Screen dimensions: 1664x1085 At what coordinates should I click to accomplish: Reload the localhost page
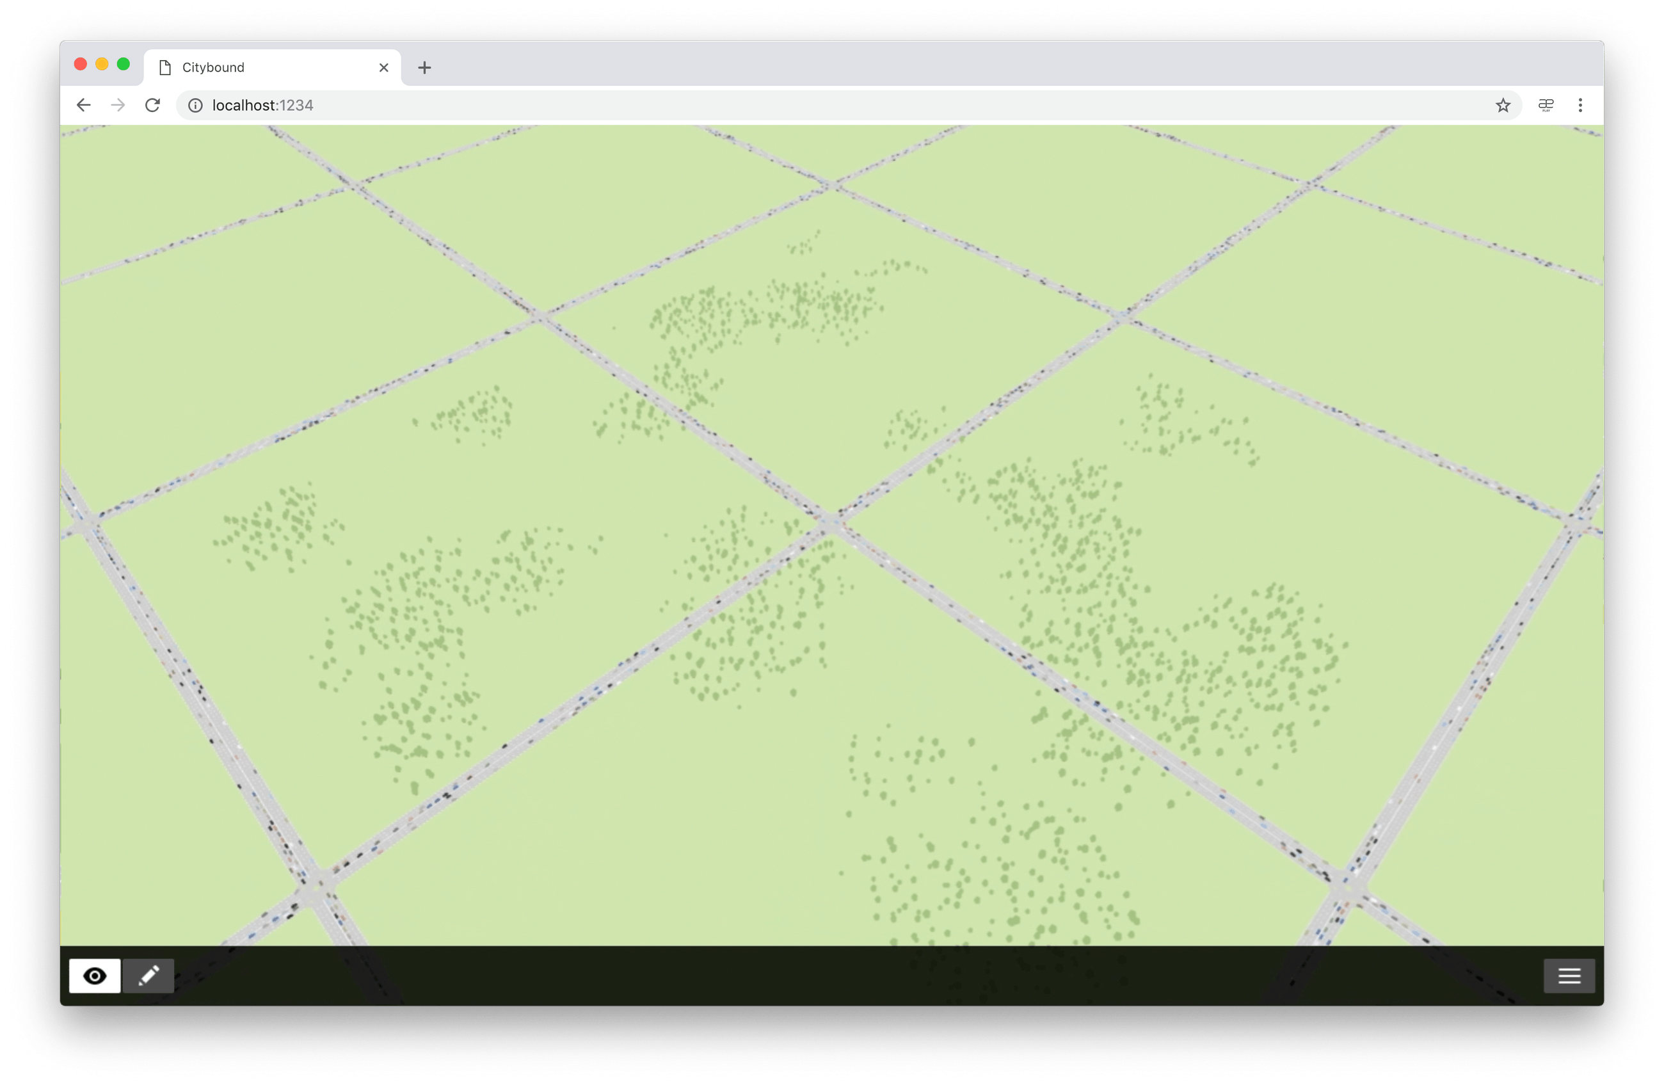tap(152, 105)
